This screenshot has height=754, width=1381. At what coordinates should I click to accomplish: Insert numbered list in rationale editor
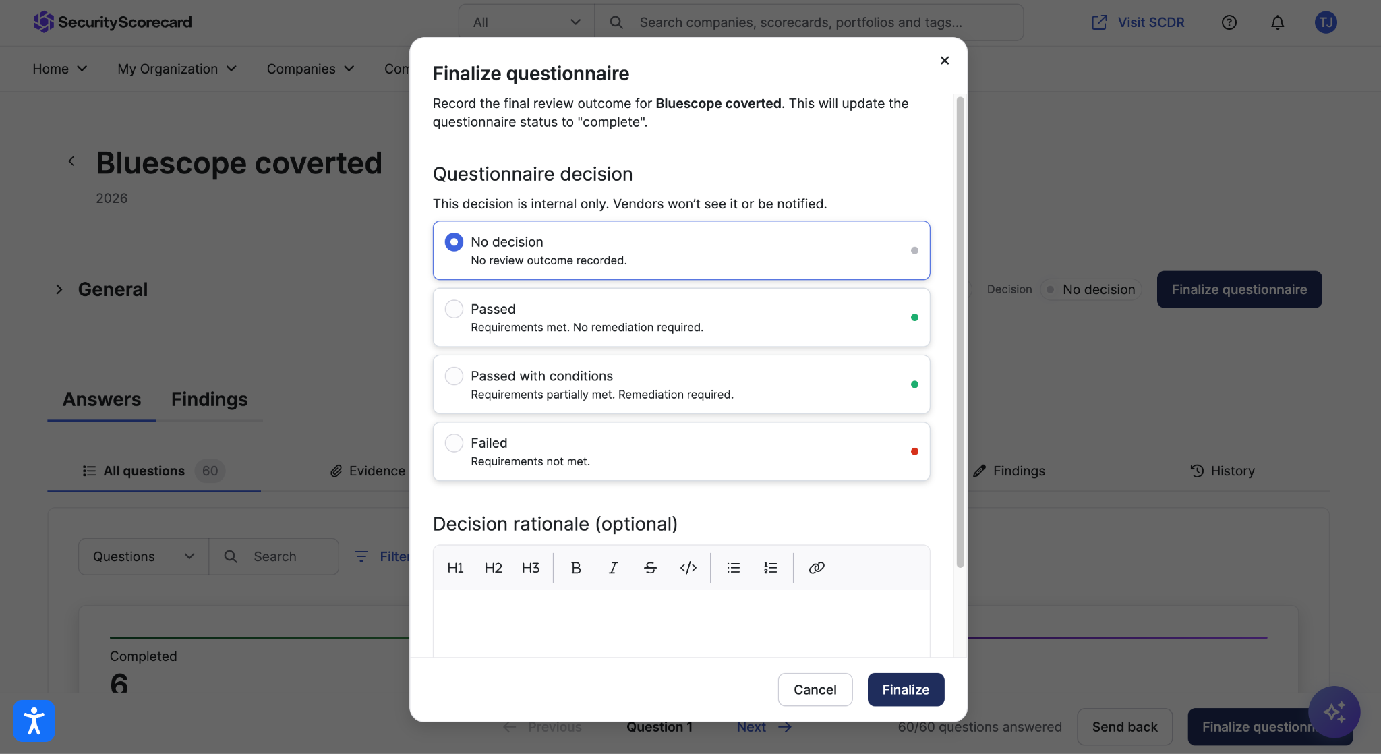click(771, 568)
